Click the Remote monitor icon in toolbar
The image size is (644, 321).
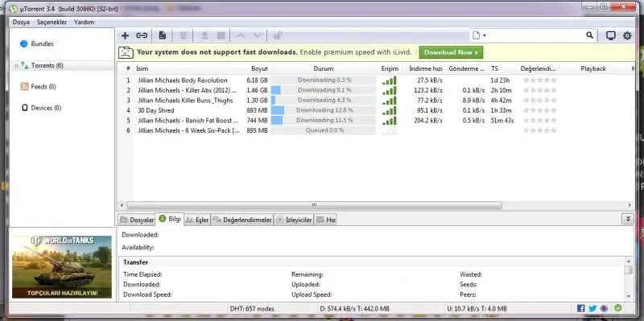click(x=611, y=35)
